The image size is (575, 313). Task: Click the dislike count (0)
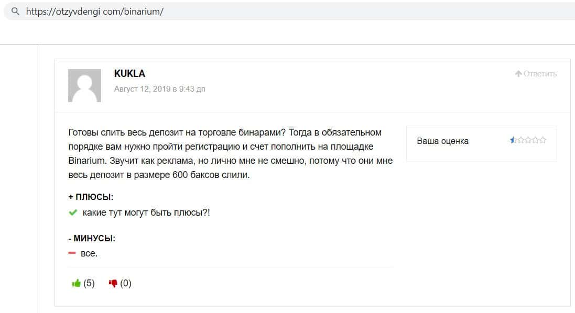coord(126,283)
